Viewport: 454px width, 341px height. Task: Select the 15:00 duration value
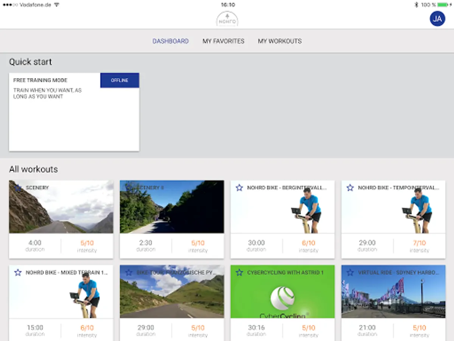click(35, 328)
